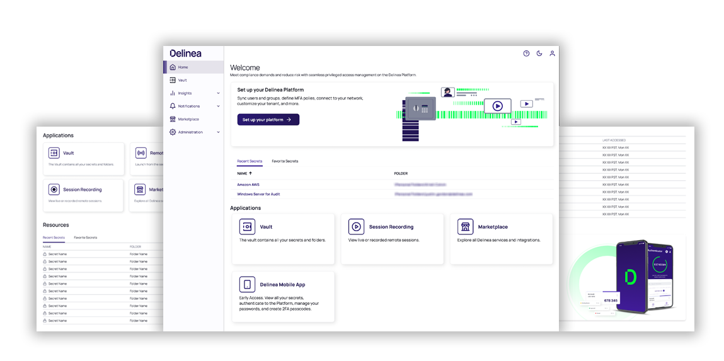Image resolution: width=724 pixels, height=361 pixels.
Task: Open the Windows Server for Audit secret
Action: (x=258, y=194)
